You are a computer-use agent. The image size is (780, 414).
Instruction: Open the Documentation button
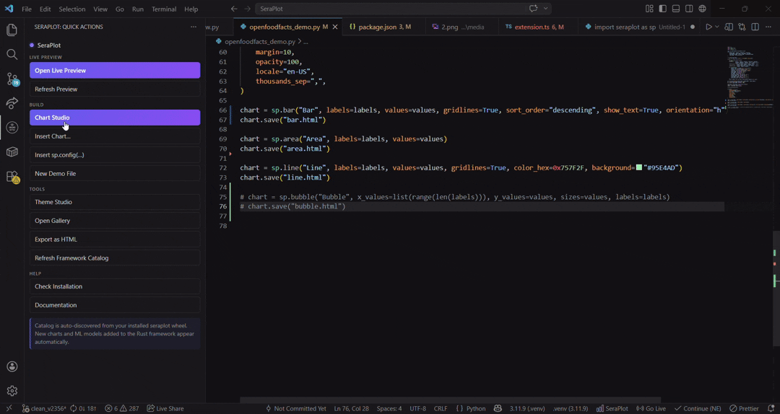[115, 305]
